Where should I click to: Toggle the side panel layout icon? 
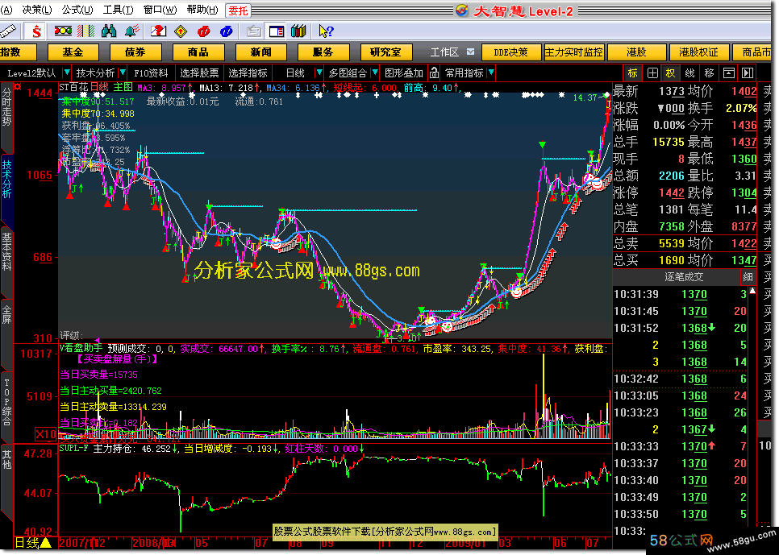click(277, 31)
